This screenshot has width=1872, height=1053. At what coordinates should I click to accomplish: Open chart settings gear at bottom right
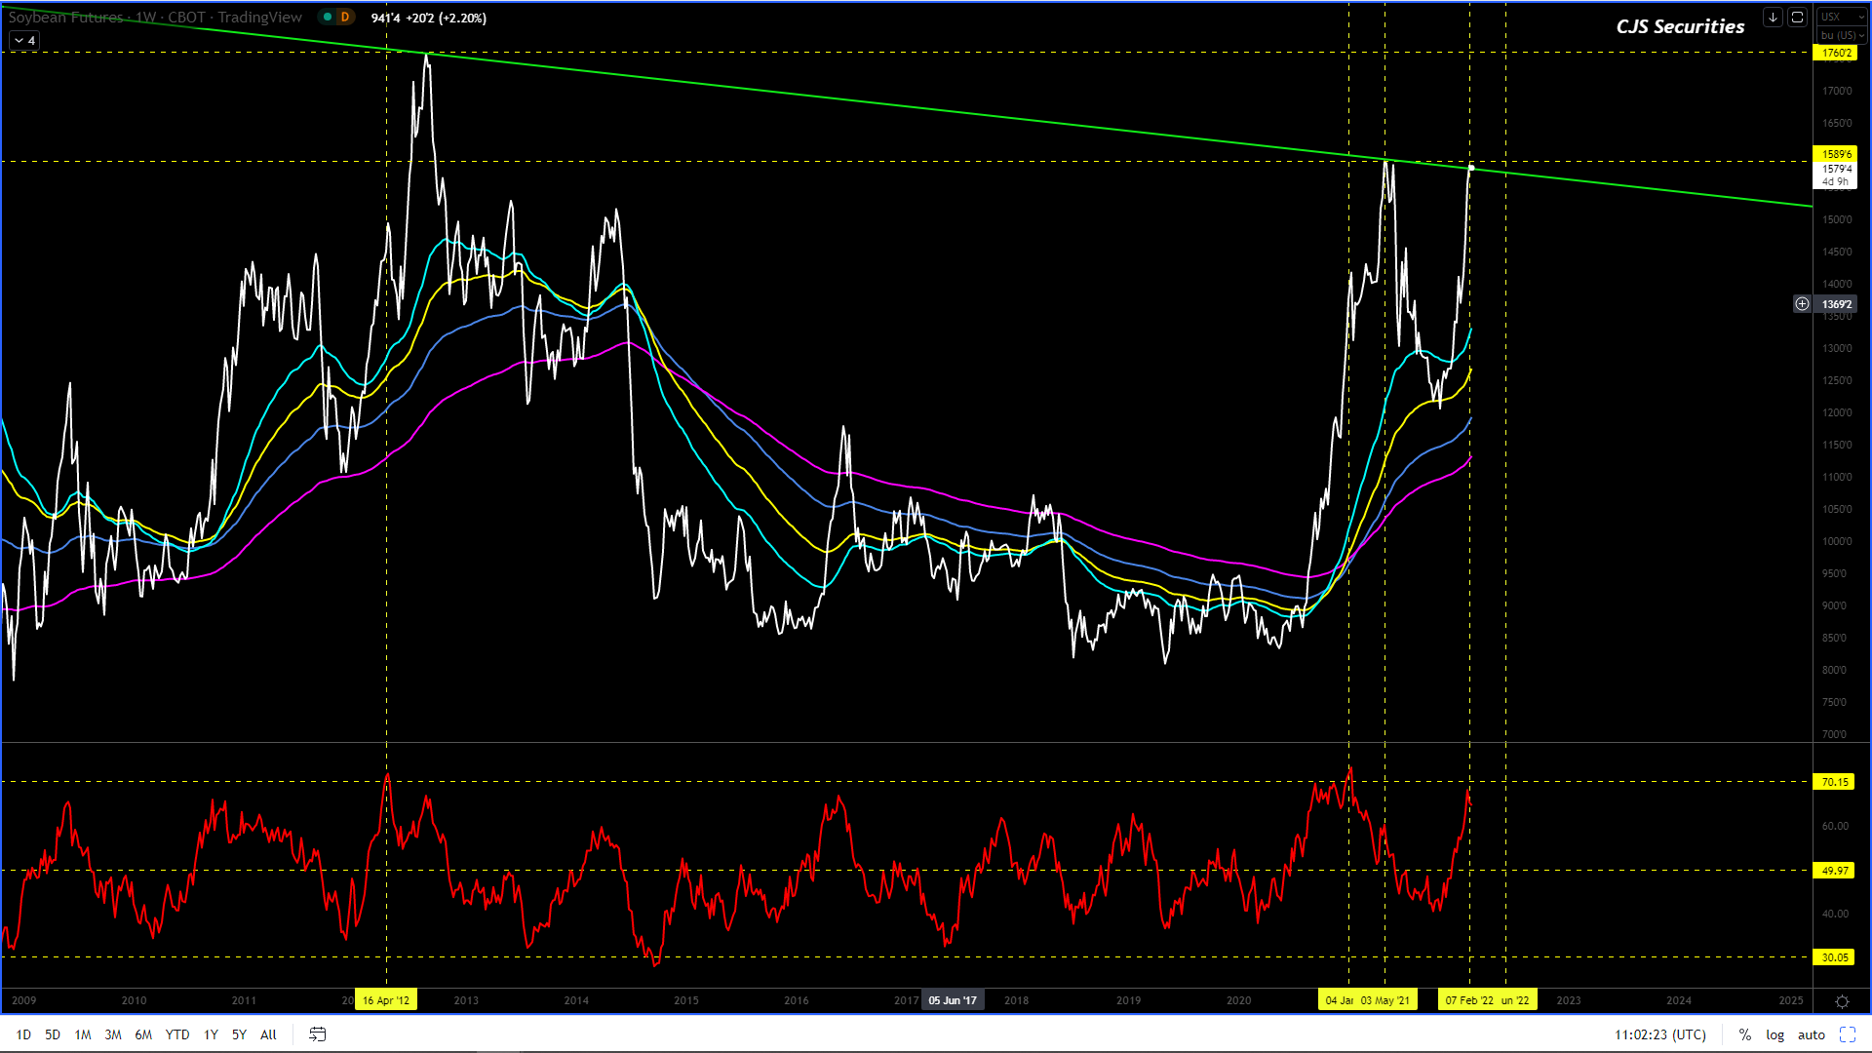click(1842, 1001)
